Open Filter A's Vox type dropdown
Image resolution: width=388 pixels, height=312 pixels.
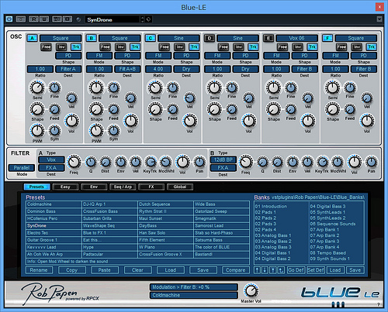click(51, 159)
